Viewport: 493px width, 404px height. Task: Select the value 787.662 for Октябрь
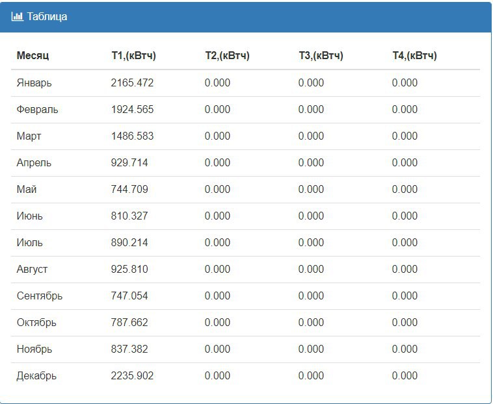[x=129, y=323]
